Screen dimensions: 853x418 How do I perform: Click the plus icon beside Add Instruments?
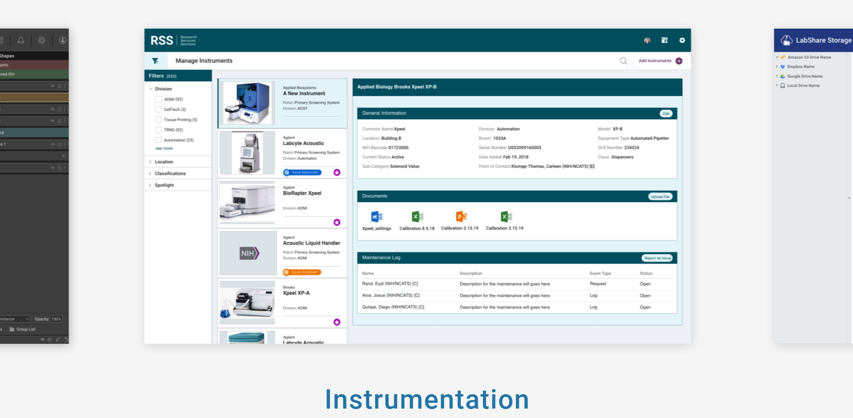coord(679,61)
